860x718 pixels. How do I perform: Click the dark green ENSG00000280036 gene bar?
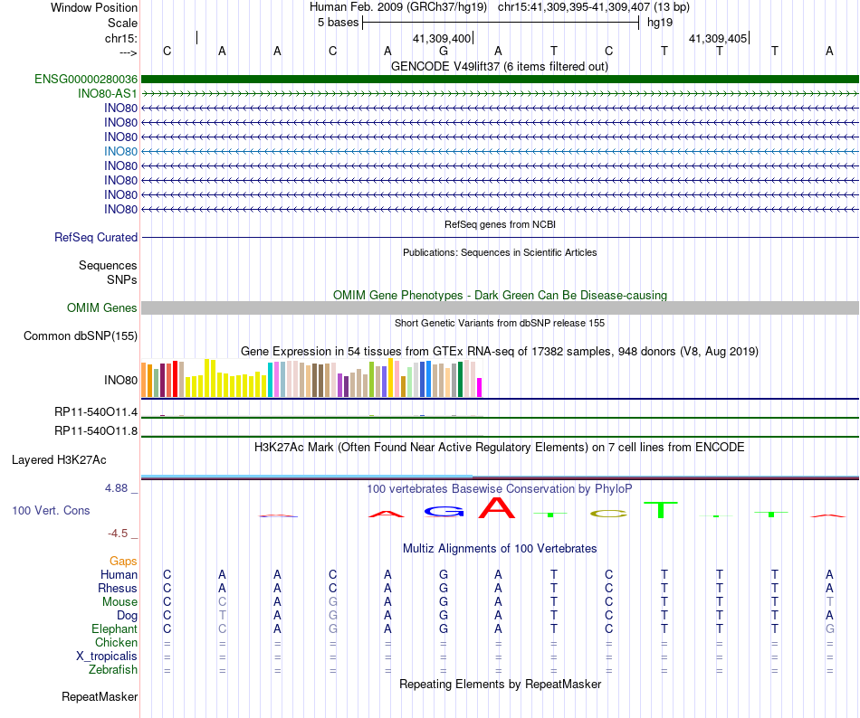pyautogui.click(x=500, y=80)
